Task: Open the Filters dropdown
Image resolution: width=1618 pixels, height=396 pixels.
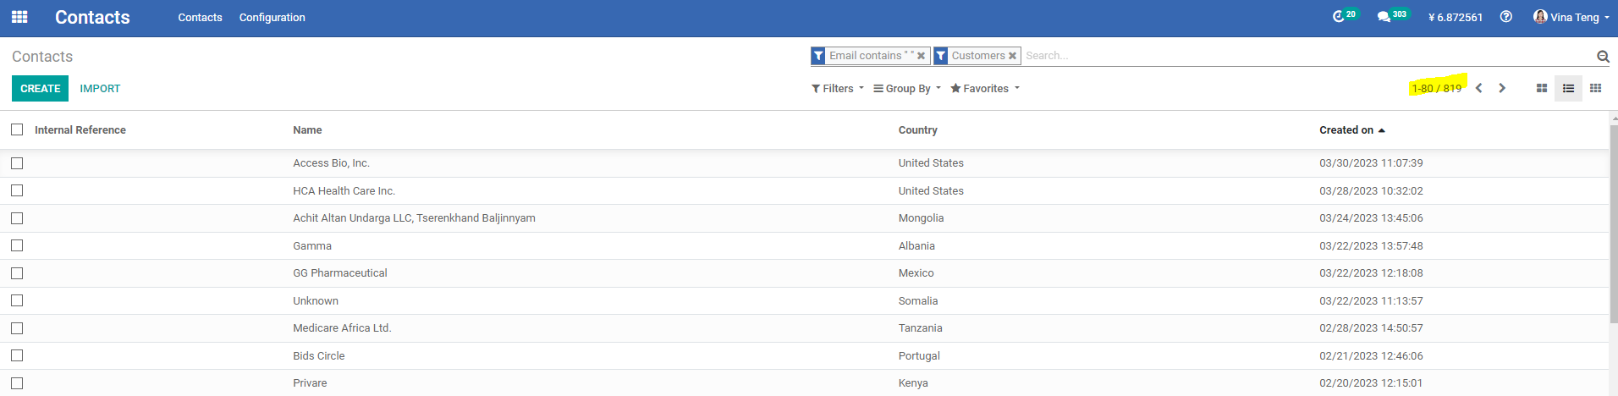Action: [838, 88]
